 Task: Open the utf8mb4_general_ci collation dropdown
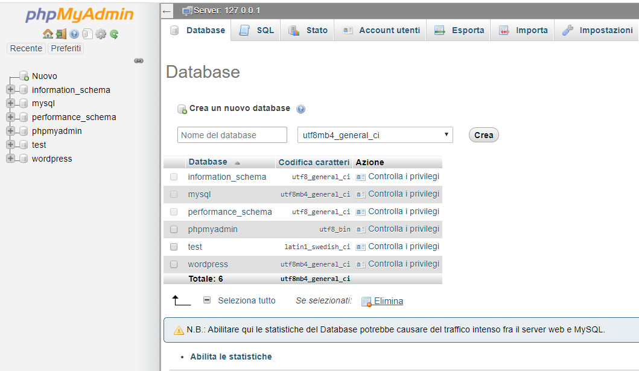[375, 135]
